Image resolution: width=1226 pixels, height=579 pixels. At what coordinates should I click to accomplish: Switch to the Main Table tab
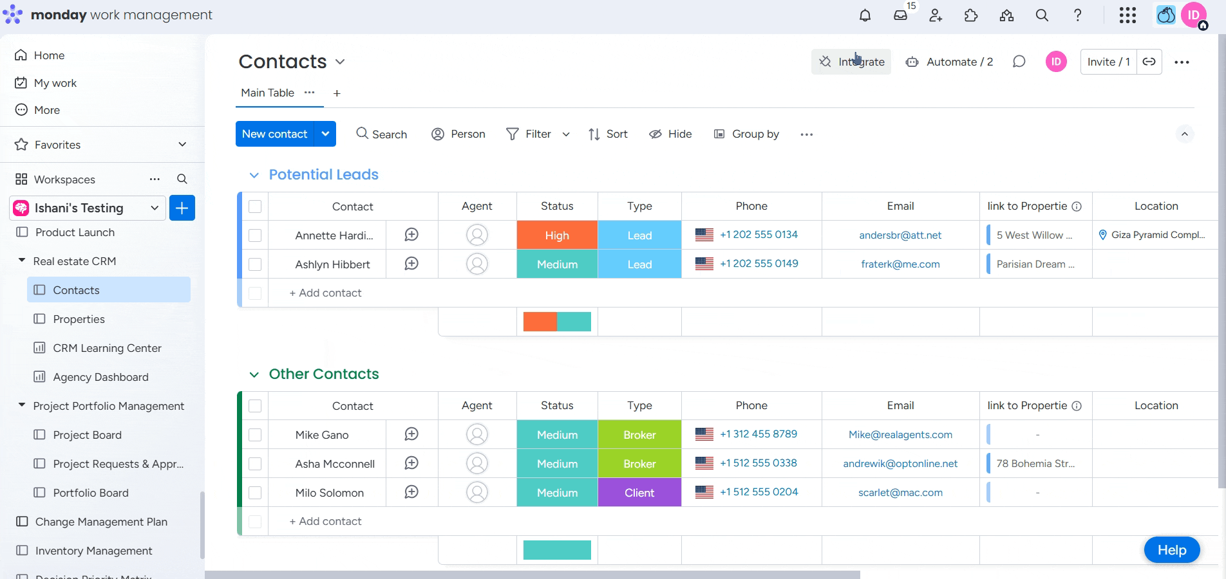(267, 93)
